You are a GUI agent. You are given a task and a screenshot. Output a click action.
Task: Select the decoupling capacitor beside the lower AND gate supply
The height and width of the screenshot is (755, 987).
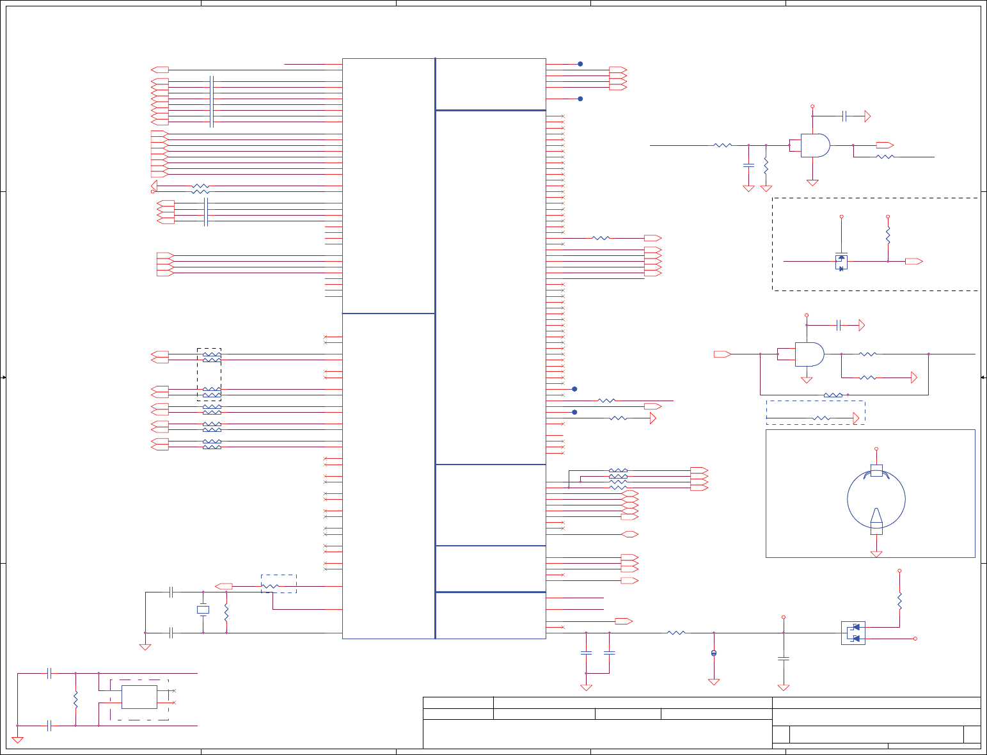pos(838,325)
